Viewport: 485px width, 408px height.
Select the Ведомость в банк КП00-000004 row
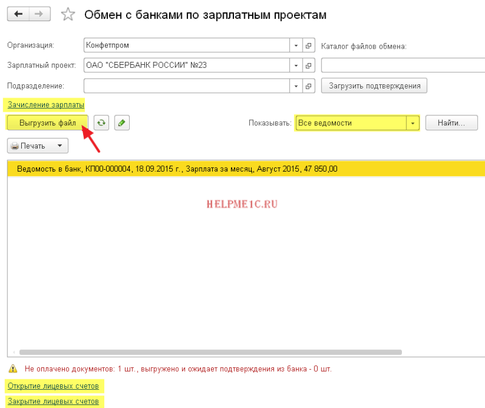click(x=246, y=169)
